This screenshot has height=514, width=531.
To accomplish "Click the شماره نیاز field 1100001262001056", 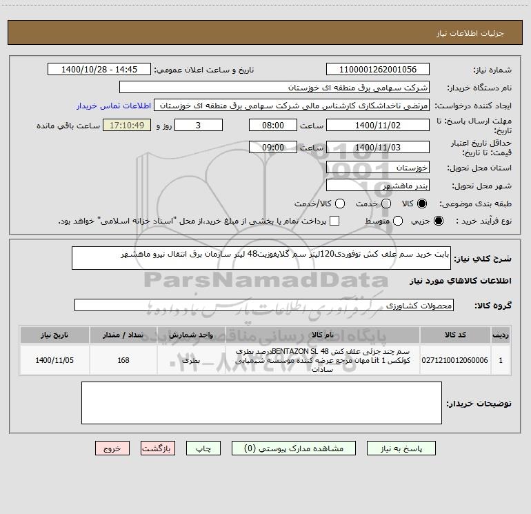I will (378, 70).
